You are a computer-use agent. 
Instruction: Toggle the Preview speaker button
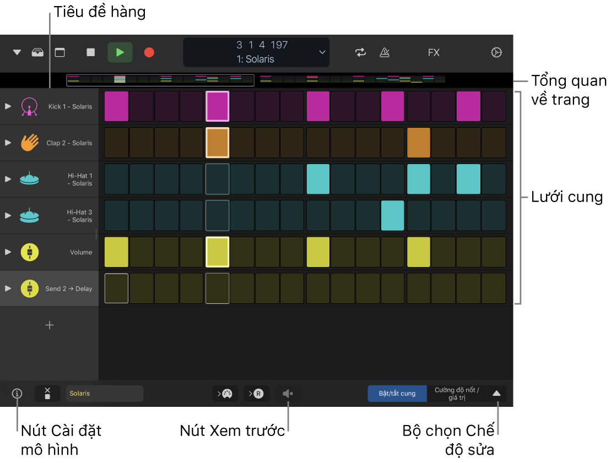[x=288, y=394]
